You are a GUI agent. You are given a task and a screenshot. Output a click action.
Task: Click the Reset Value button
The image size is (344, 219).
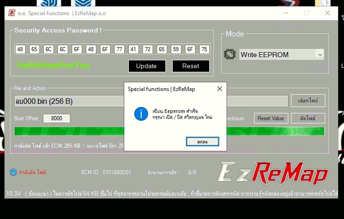click(271, 118)
